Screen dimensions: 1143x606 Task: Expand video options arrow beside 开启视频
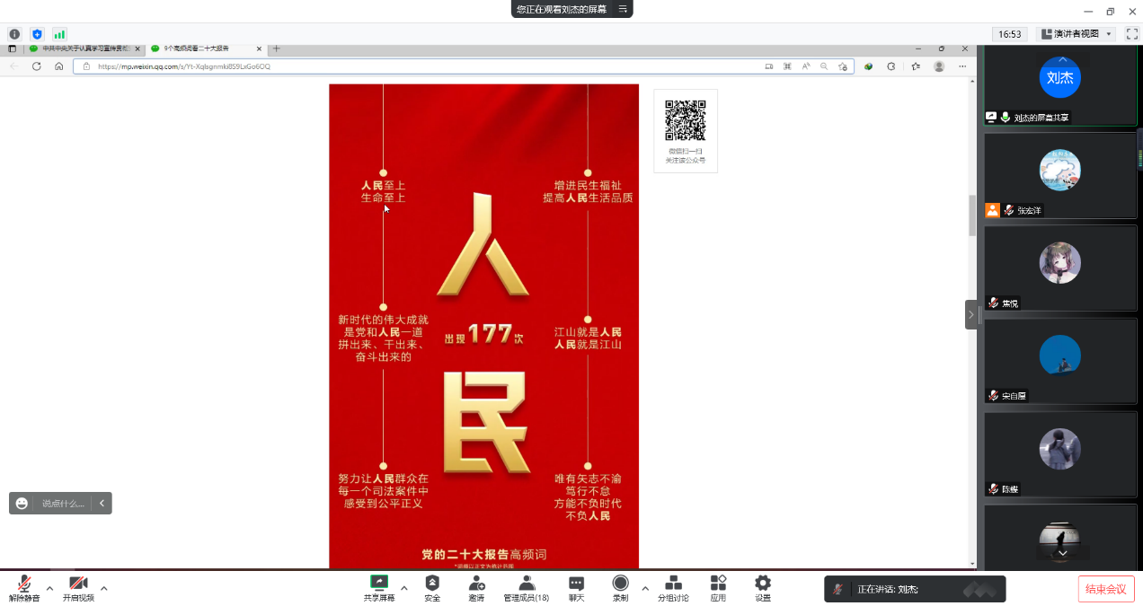click(104, 589)
